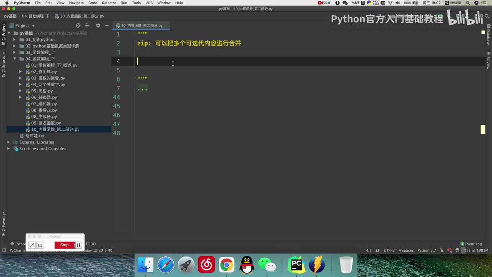
Task: Launch Safari from the Dock
Action: pyautogui.click(x=166, y=265)
